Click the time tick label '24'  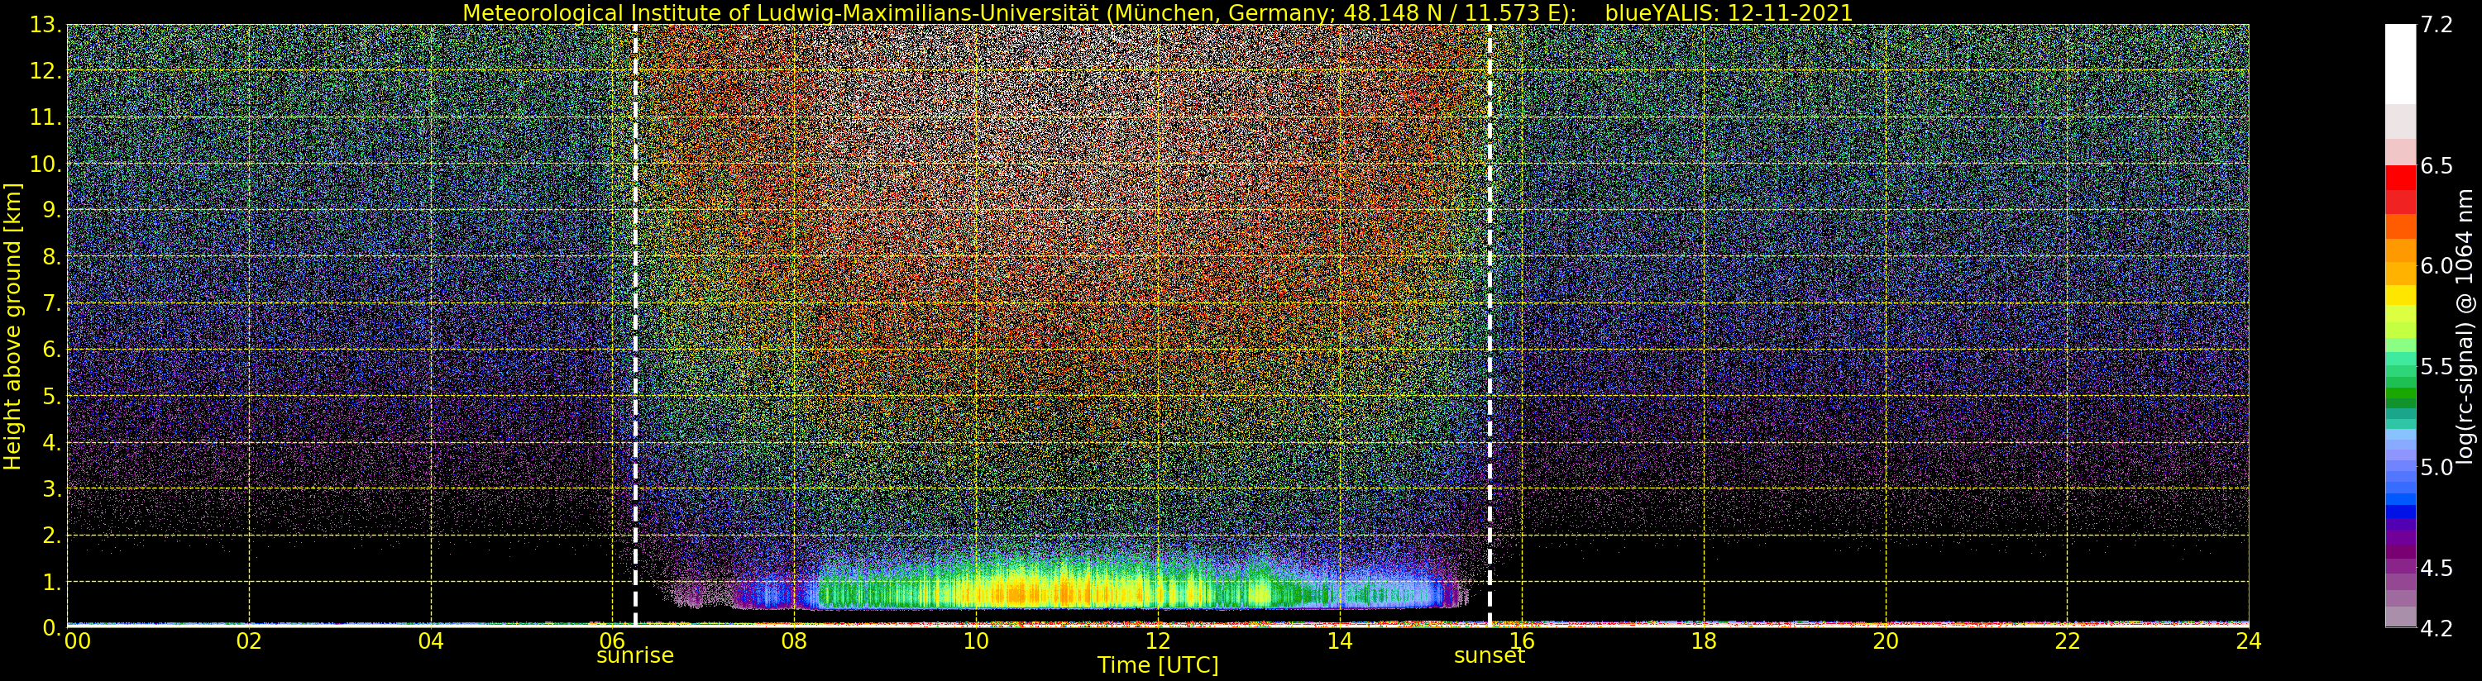click(x=2249, y=641)
